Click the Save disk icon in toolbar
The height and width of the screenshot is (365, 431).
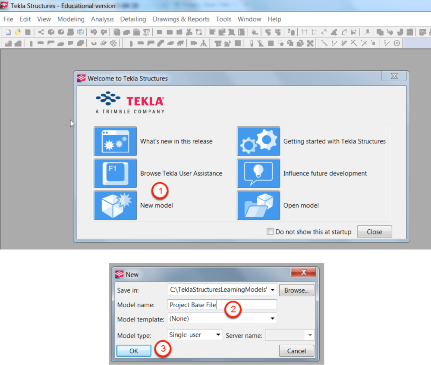pos(28,32)
